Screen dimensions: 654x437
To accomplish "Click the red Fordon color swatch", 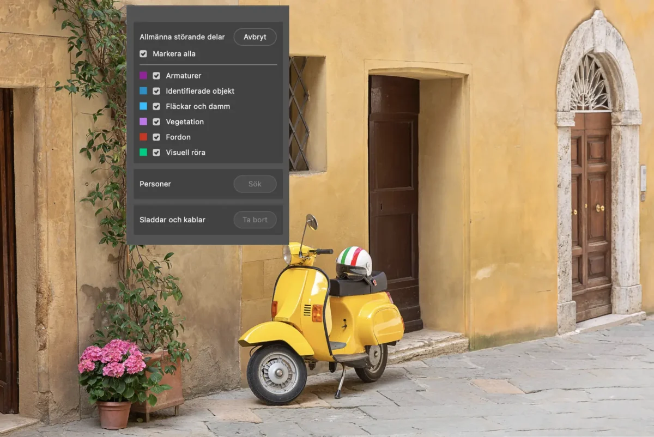I will pos(143,137).
